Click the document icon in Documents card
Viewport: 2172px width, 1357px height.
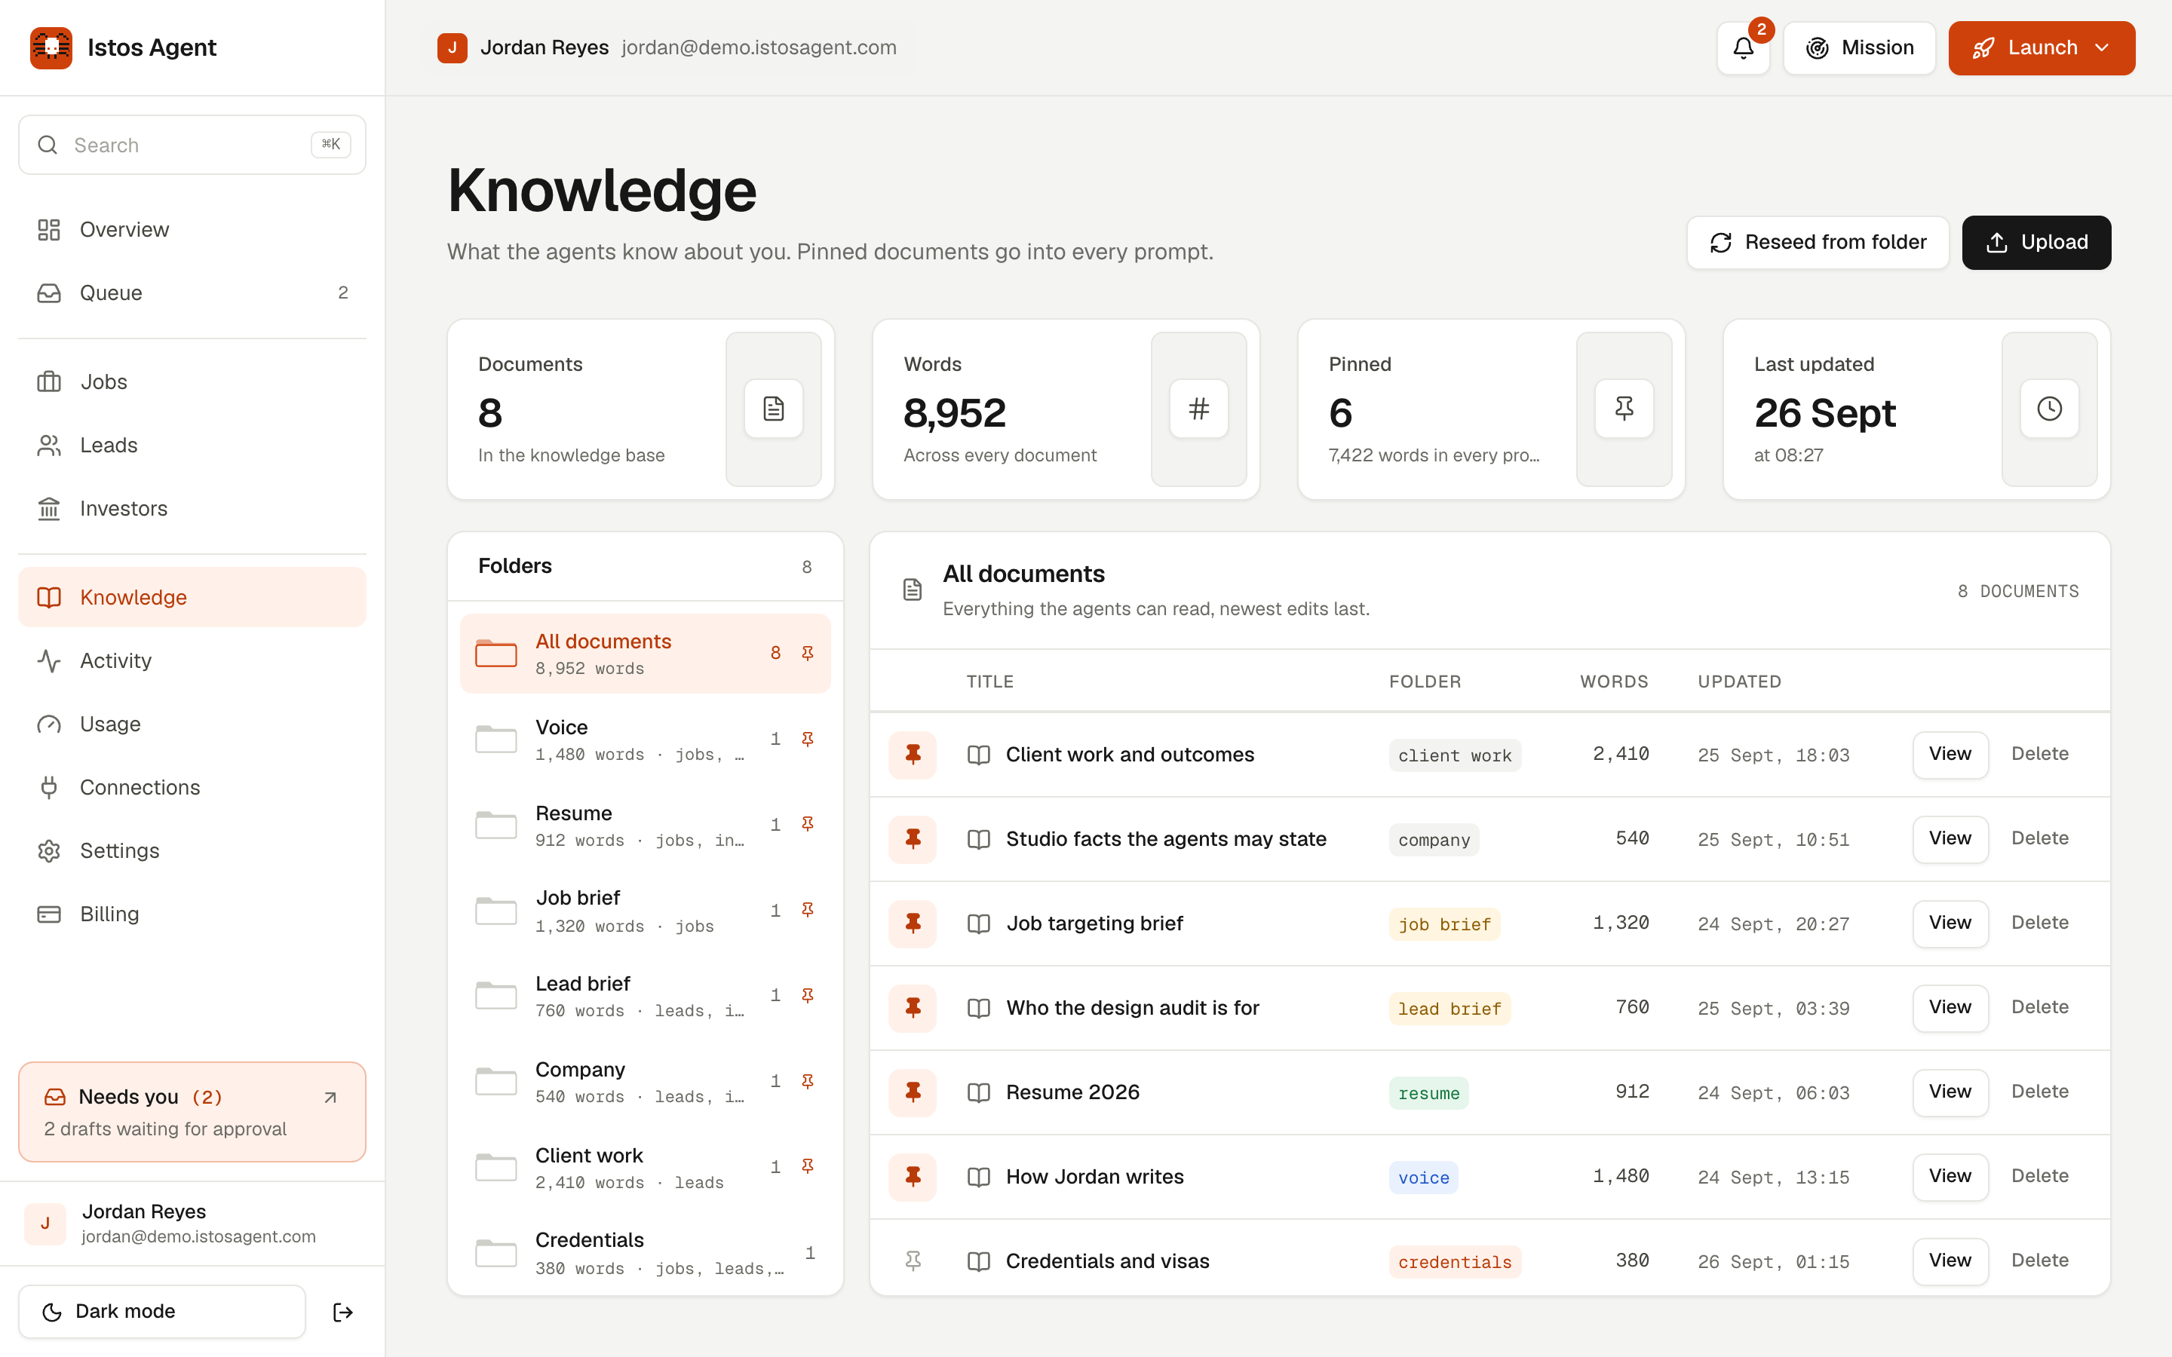(x=773, y=409)
